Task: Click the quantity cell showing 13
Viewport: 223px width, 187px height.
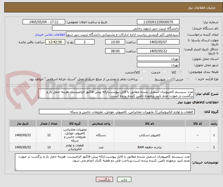Action: point(49,147)
